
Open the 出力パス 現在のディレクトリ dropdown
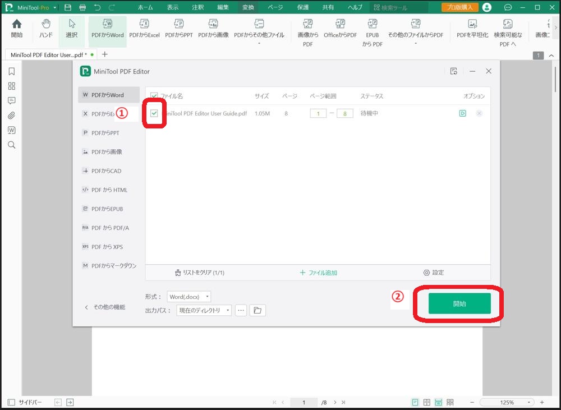204,310
